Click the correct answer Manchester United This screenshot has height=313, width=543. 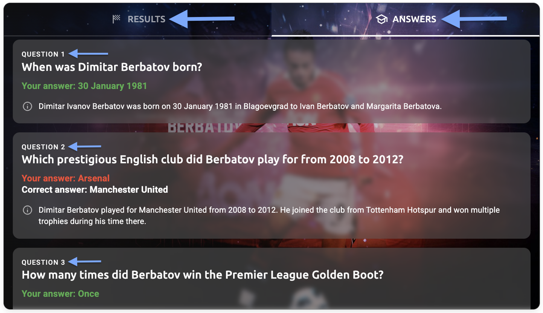pyautogui.click(x=95, y=190)
